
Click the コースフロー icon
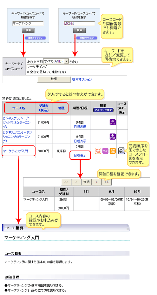(121, 151)
